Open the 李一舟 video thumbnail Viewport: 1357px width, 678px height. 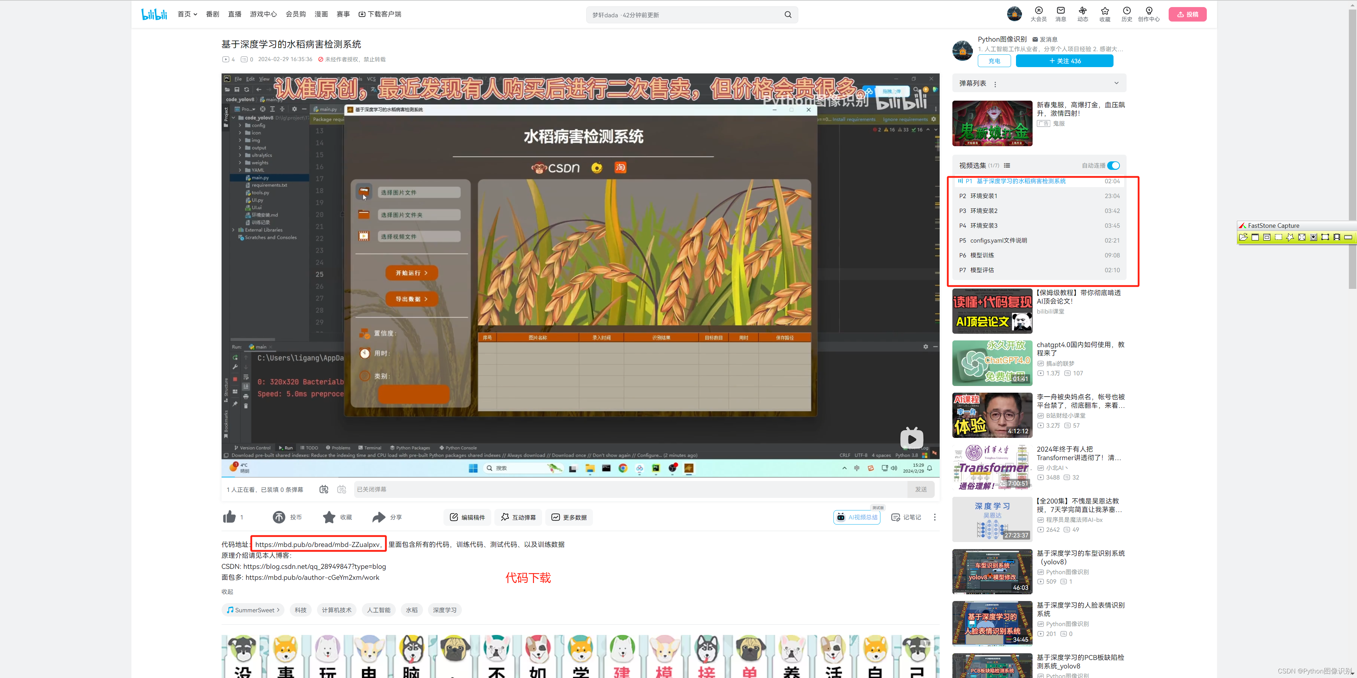tap(992, 415)
